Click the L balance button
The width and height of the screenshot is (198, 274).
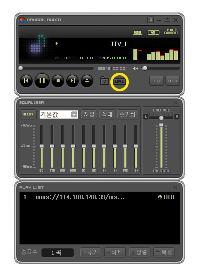146,117
